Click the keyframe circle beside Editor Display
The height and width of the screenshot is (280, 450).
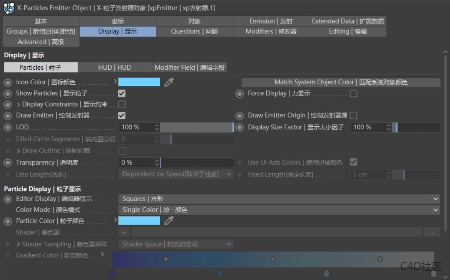point(8,199)
